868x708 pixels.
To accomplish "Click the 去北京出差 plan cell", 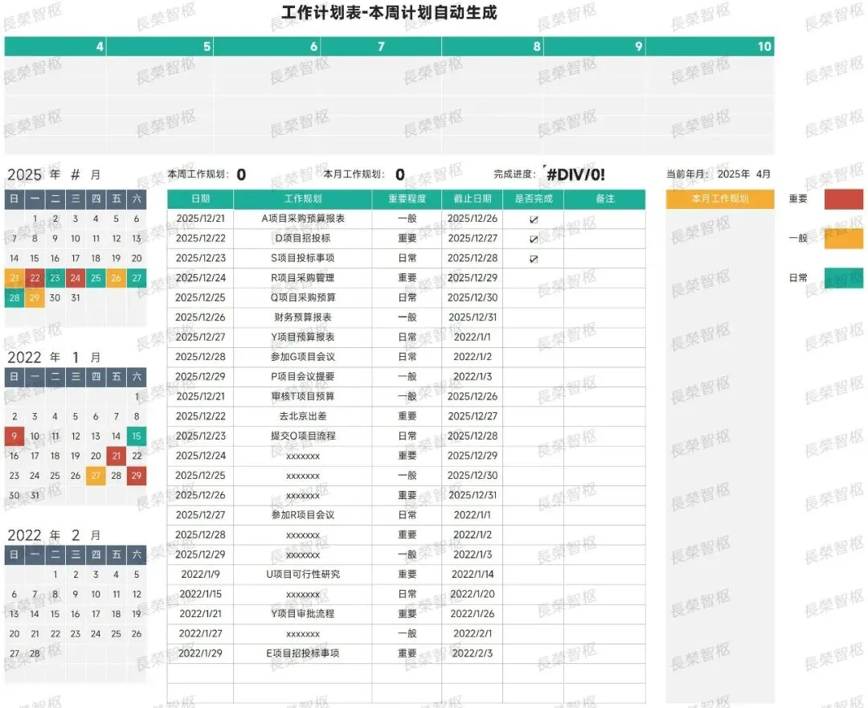I will [303, 416].
